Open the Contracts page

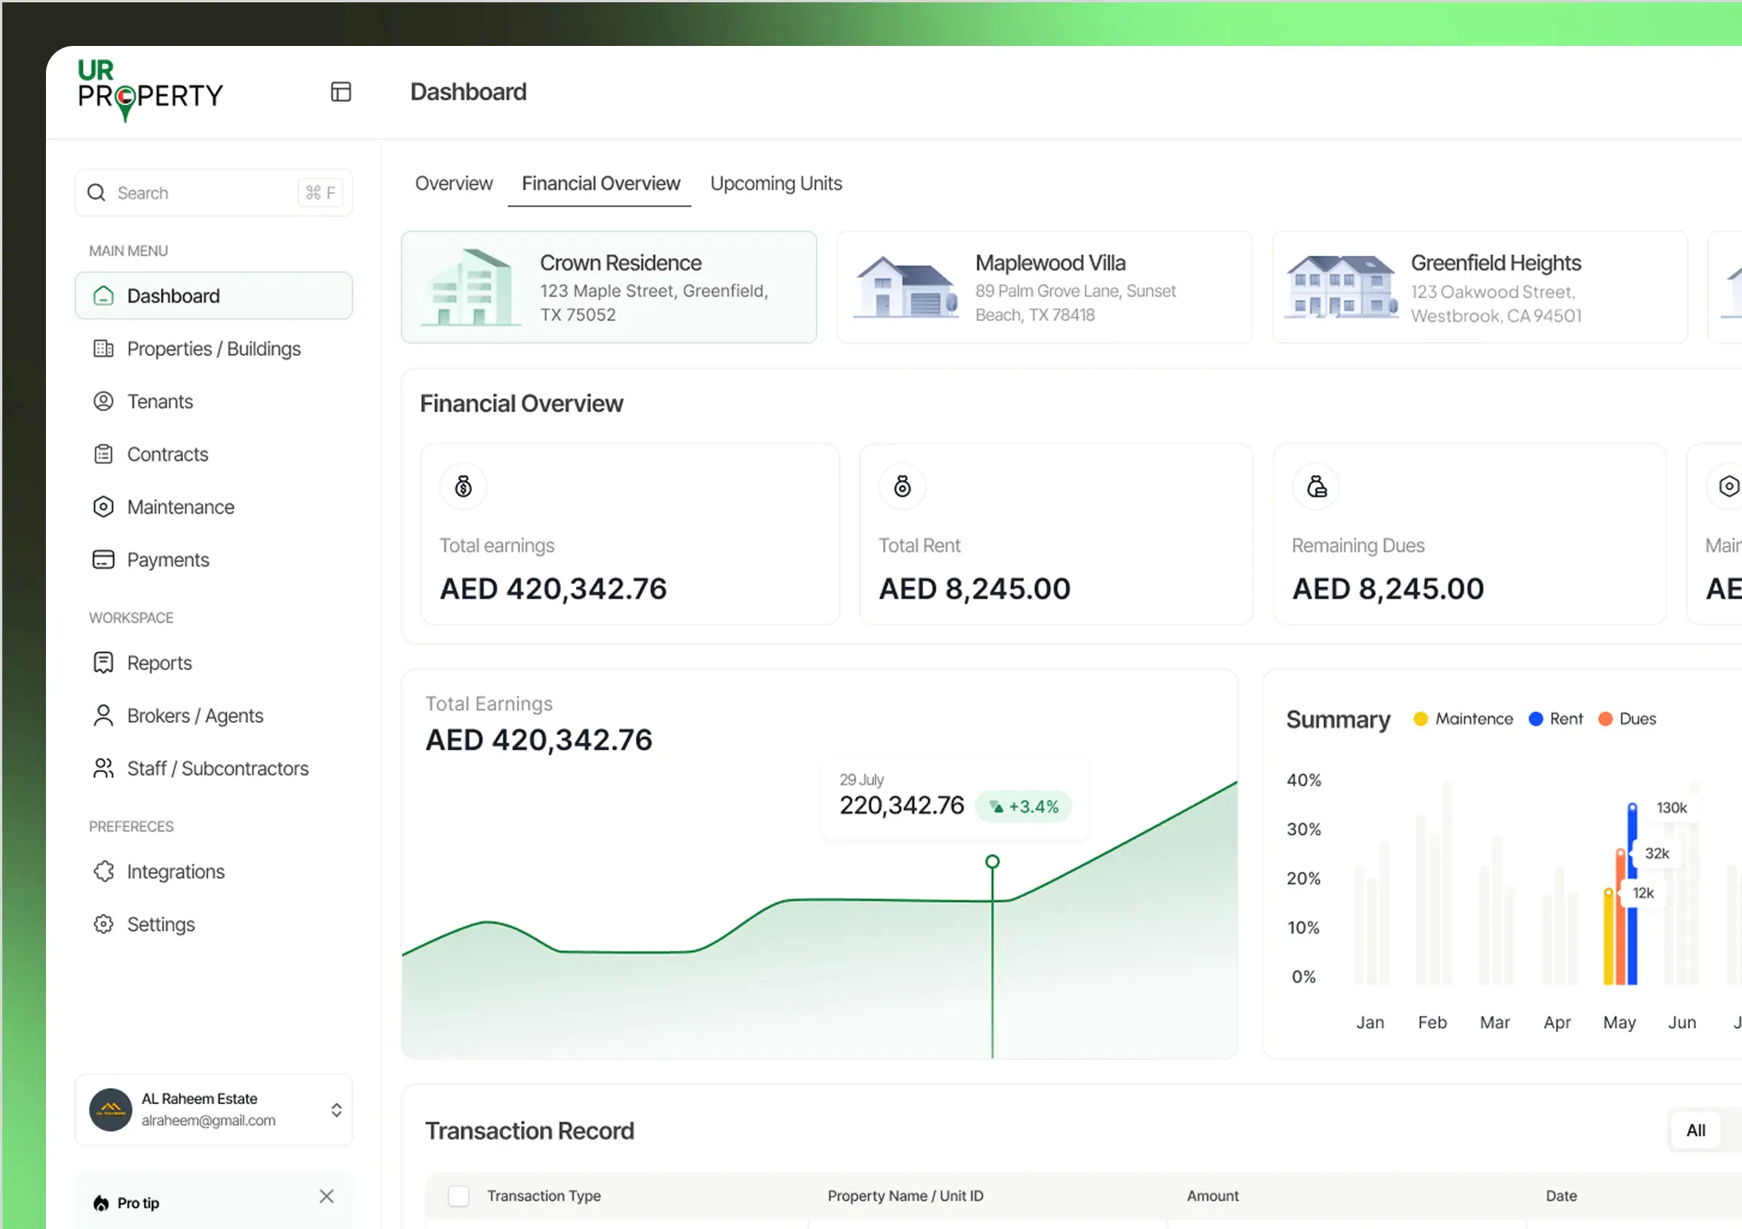coord(167,454)
